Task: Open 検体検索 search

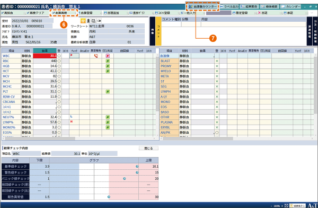Action: click(270, 7)
